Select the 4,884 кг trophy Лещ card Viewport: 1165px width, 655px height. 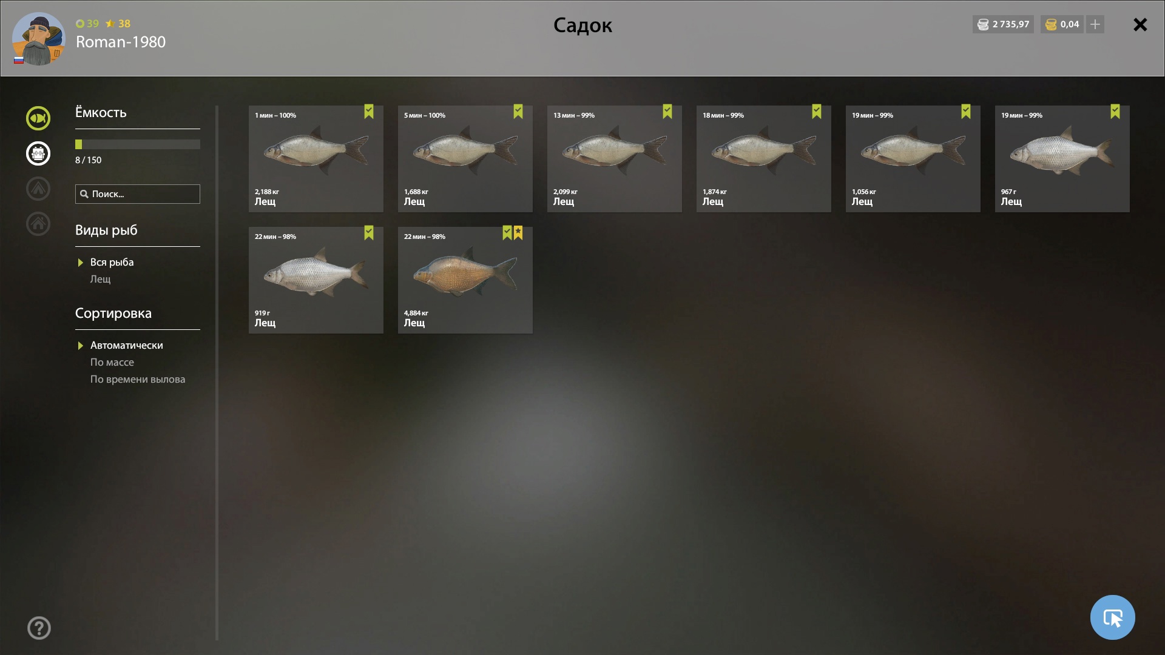(465, 280)
